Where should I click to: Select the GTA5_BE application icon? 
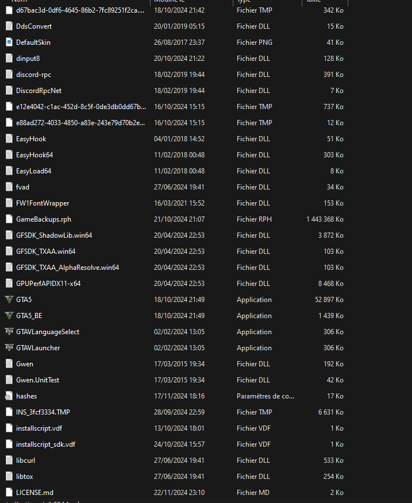tap(9, 316)
